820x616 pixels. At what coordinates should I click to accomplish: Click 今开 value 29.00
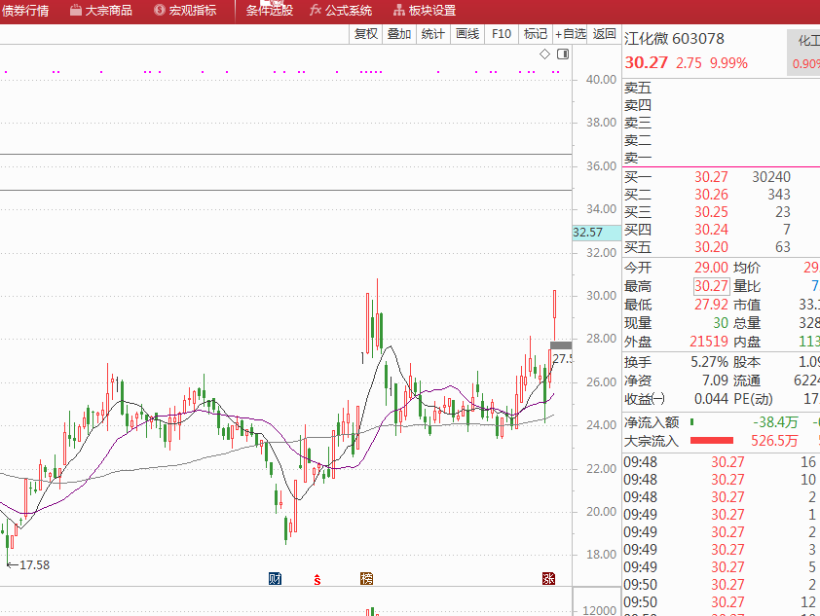[711, 268]
